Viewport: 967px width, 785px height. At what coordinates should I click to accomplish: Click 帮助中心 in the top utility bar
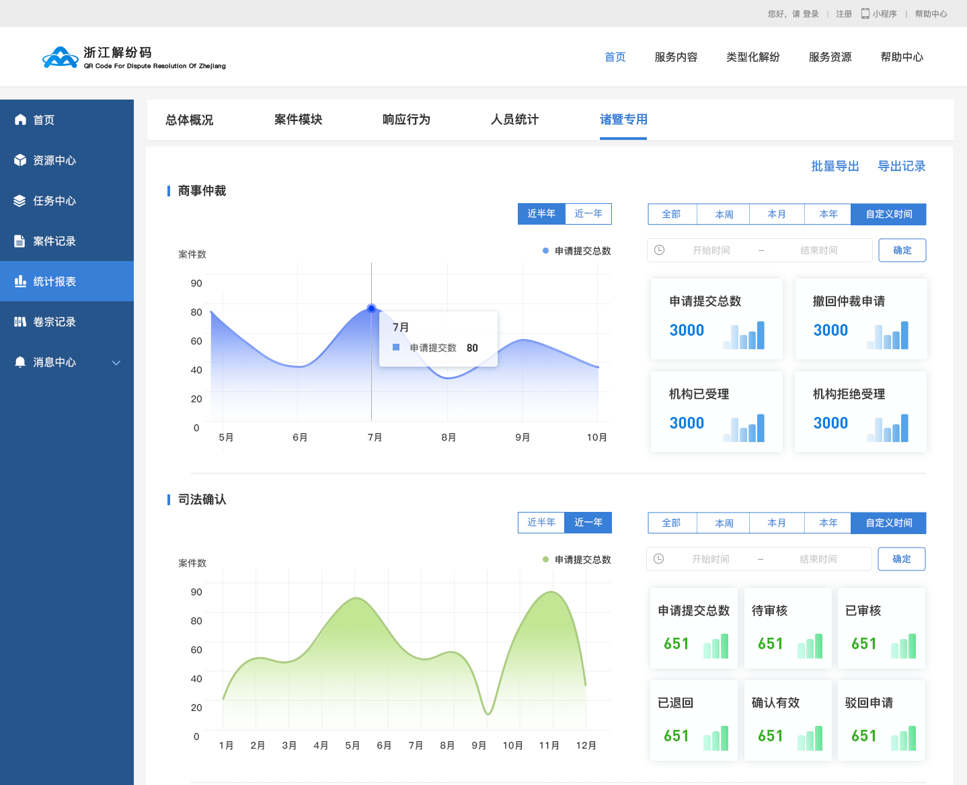(x=931, y=13)
